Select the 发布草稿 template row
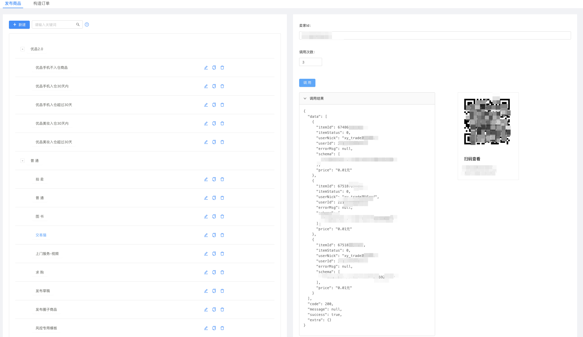583x337 pixels. (145, 291)
